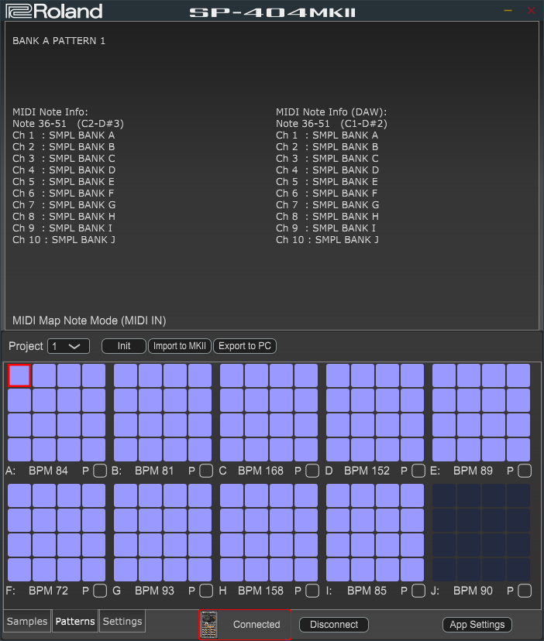Click MIDI Map Note Mode (MIDI IN) text
The width and height of the screenshot is (544, 641).
click(89, 320)
